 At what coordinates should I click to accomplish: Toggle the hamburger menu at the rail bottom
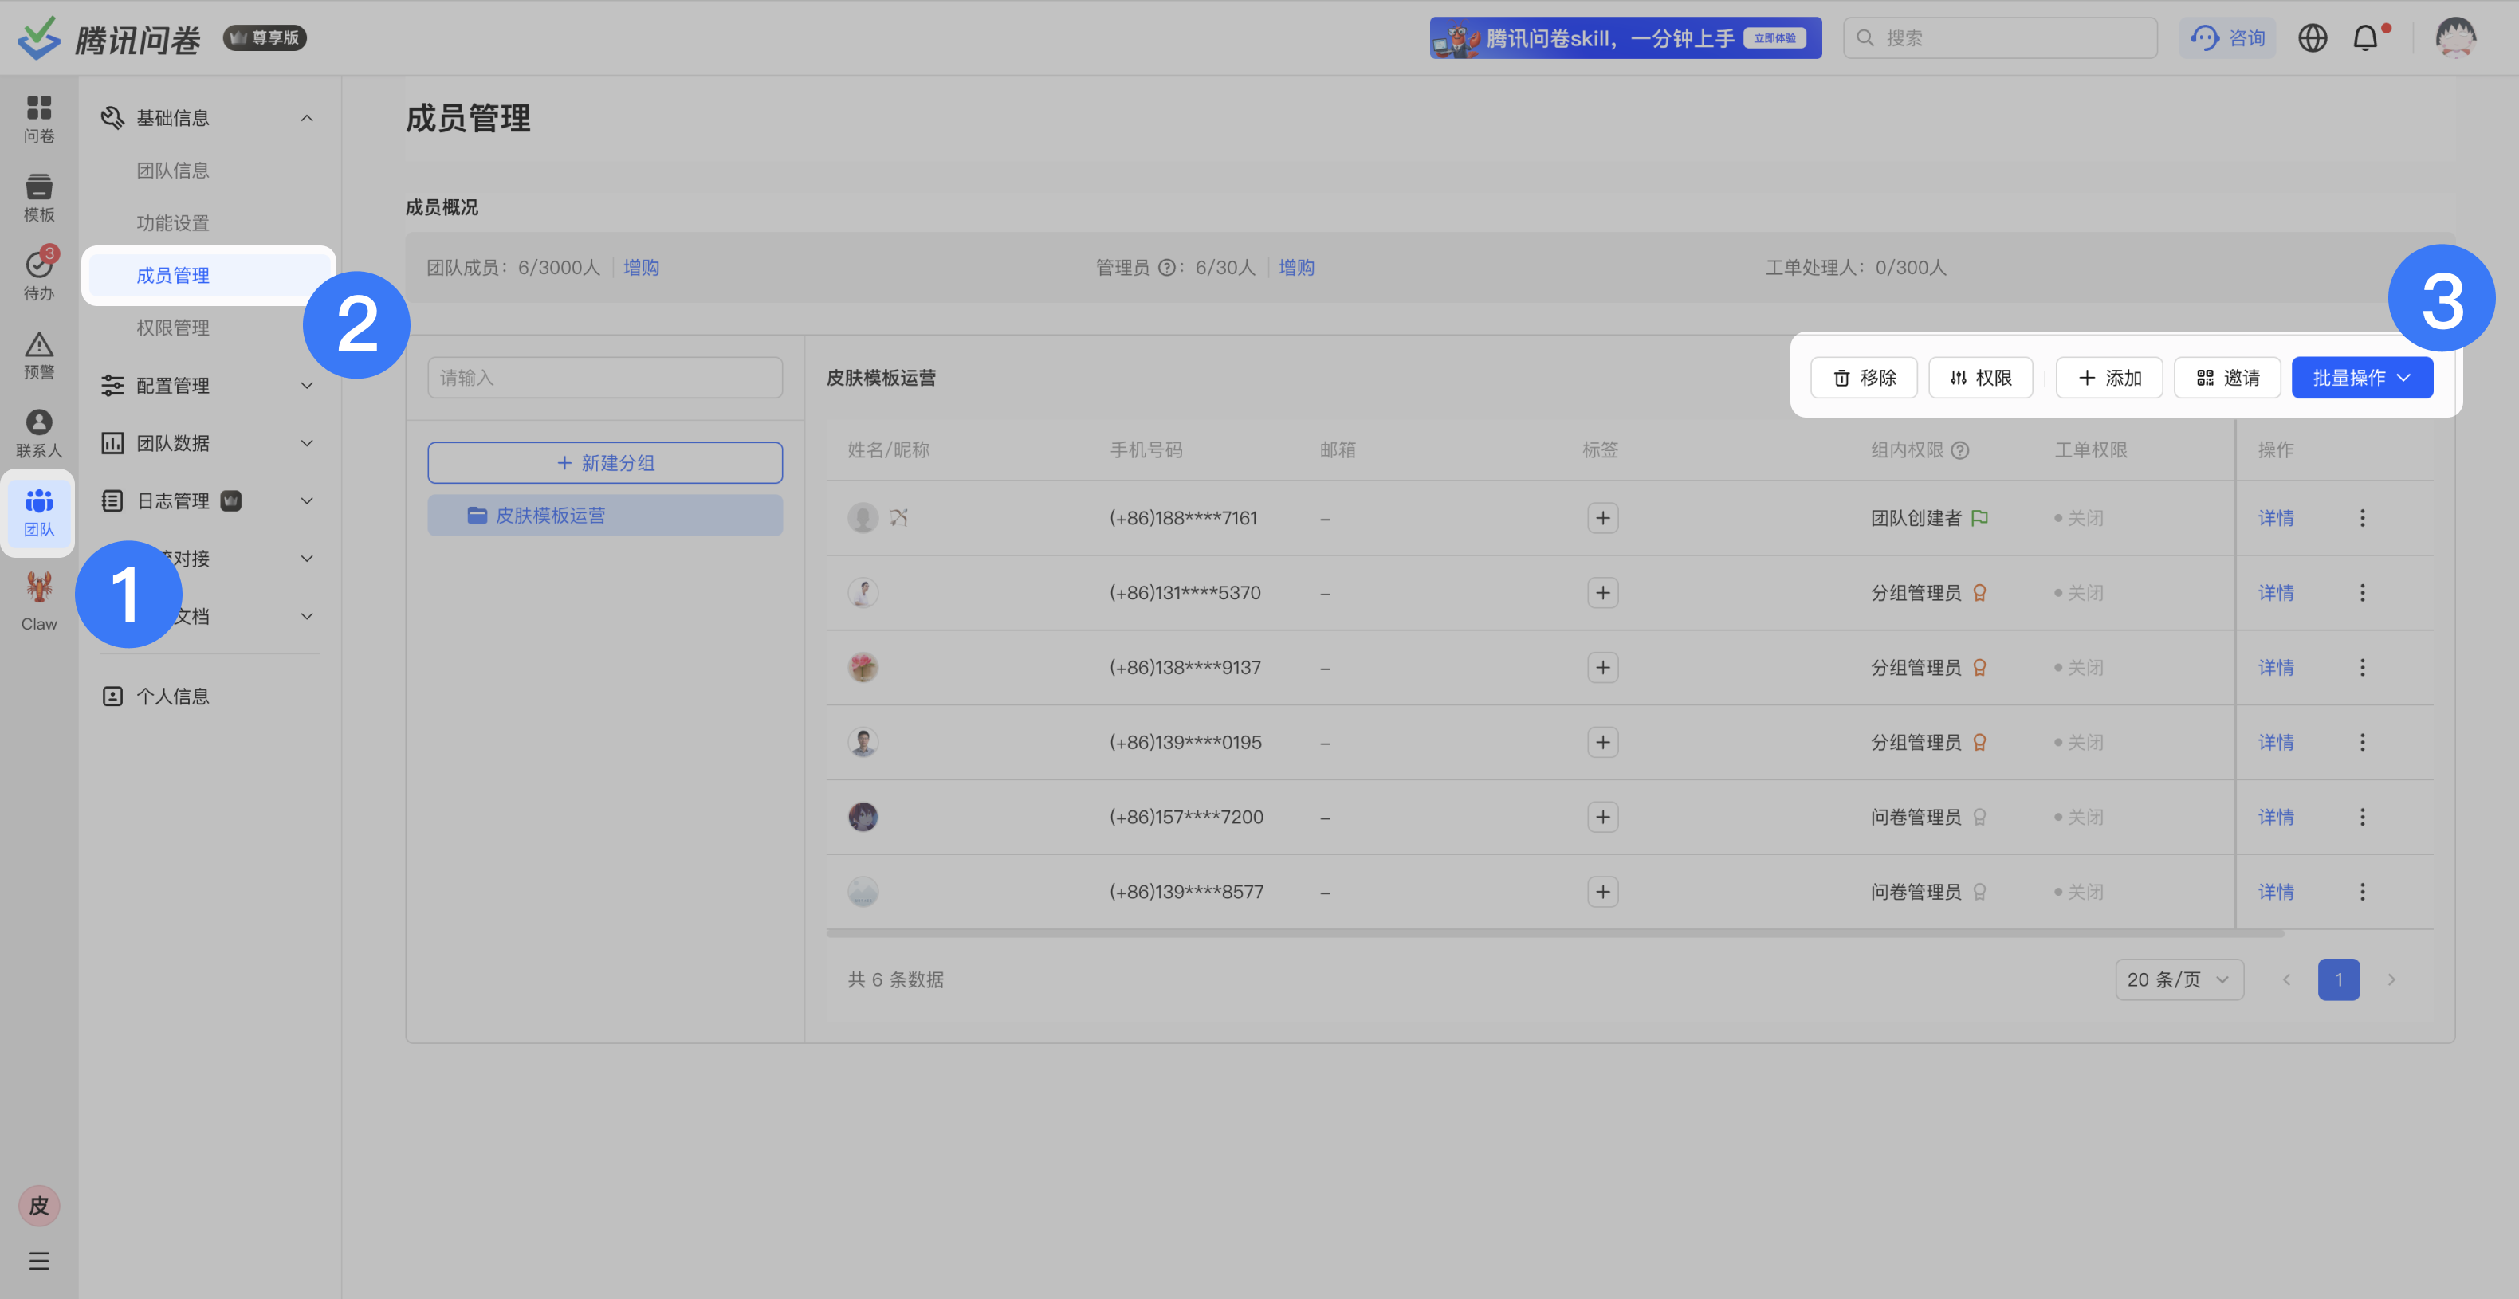pyautogui.click(x=39, y=1261)
